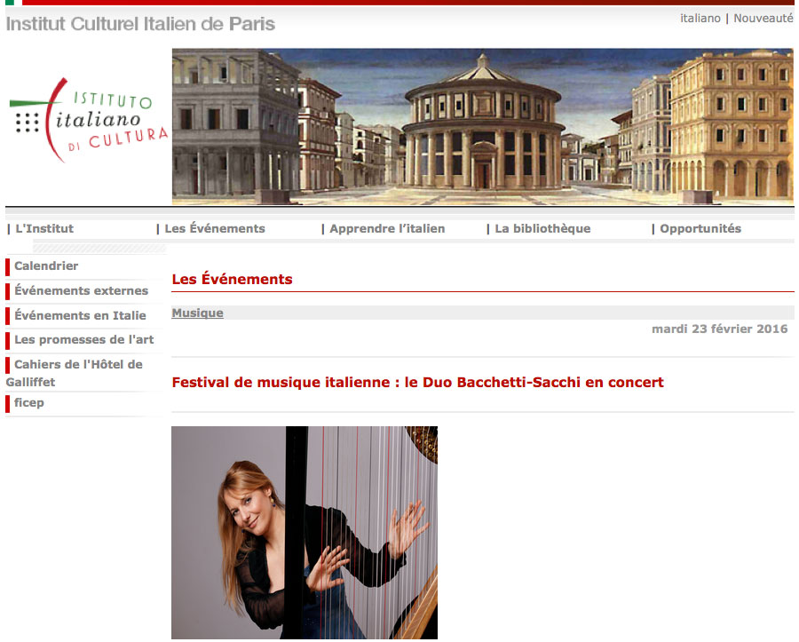
Task: Open the ficep sidebar link
Action: pyautogui.click(x=29, y=403)
